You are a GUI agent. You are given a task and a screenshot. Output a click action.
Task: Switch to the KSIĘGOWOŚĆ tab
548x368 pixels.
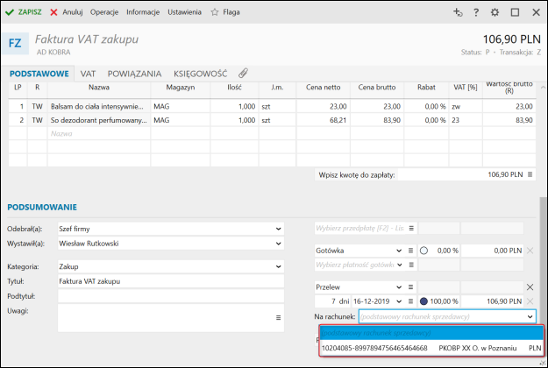[200, 74]
